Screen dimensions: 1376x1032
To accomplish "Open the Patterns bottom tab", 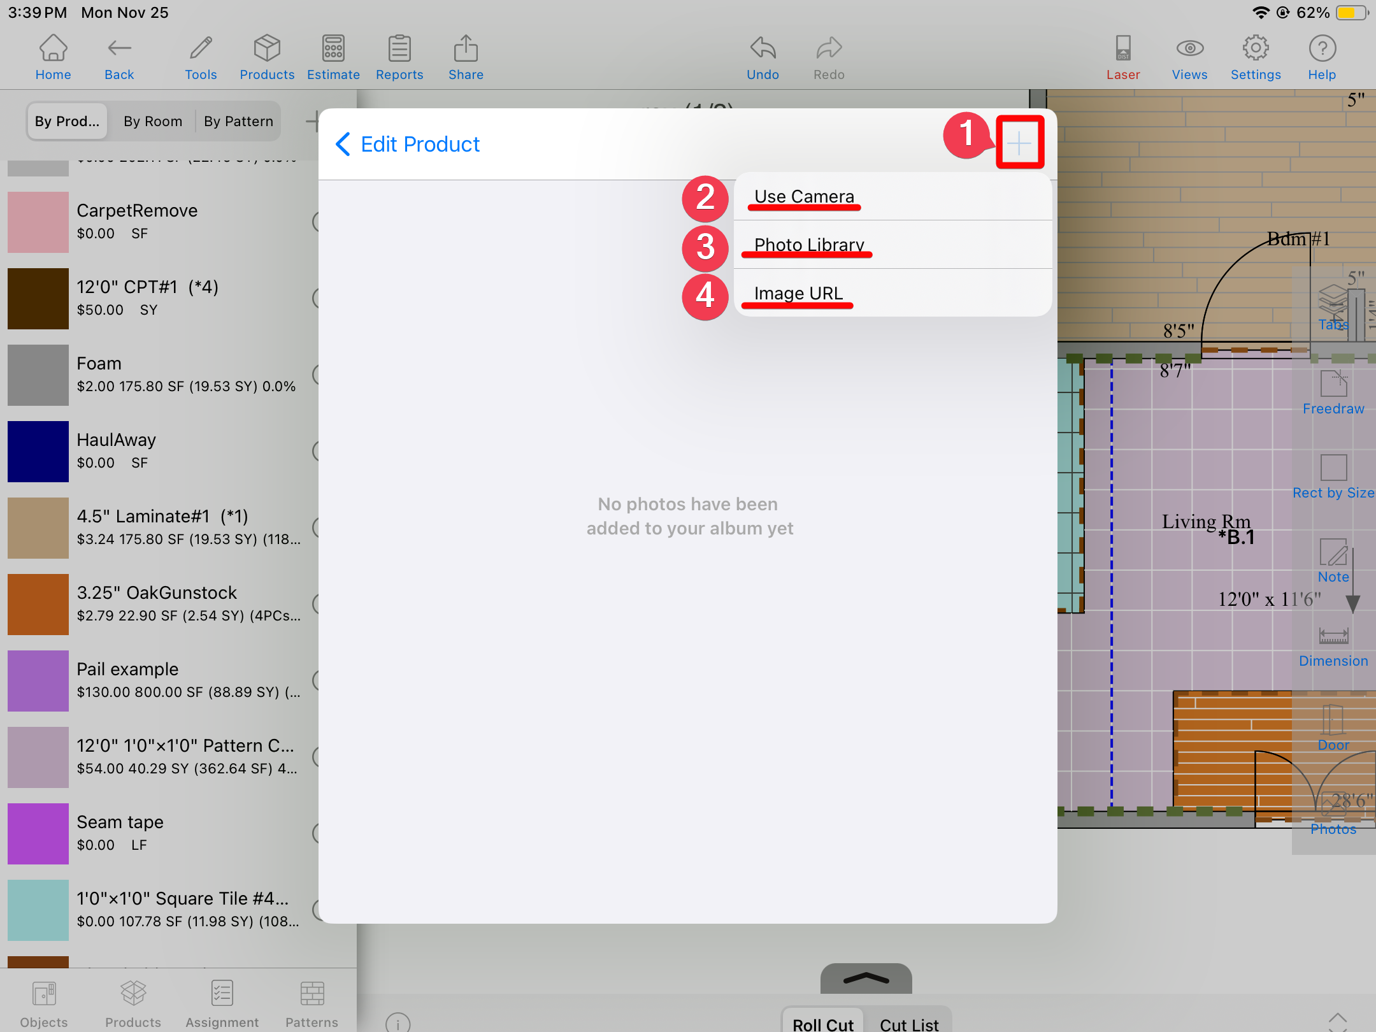I will (x=312, y=1003).
